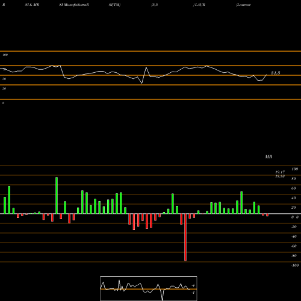
Task: Click the 18.83 value in MR panel
Action: (280, 176)
